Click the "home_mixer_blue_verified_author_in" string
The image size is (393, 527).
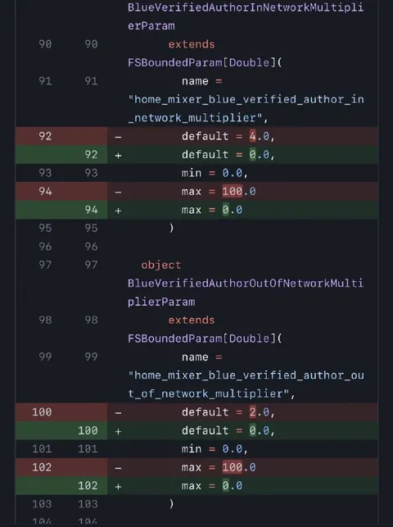(x=246, y=99)
